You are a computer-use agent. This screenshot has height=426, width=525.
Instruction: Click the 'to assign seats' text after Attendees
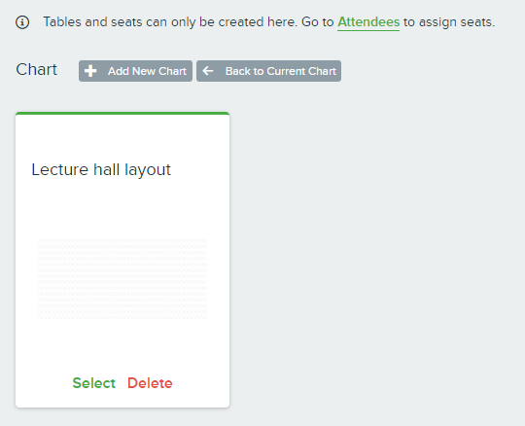(448, 22)
